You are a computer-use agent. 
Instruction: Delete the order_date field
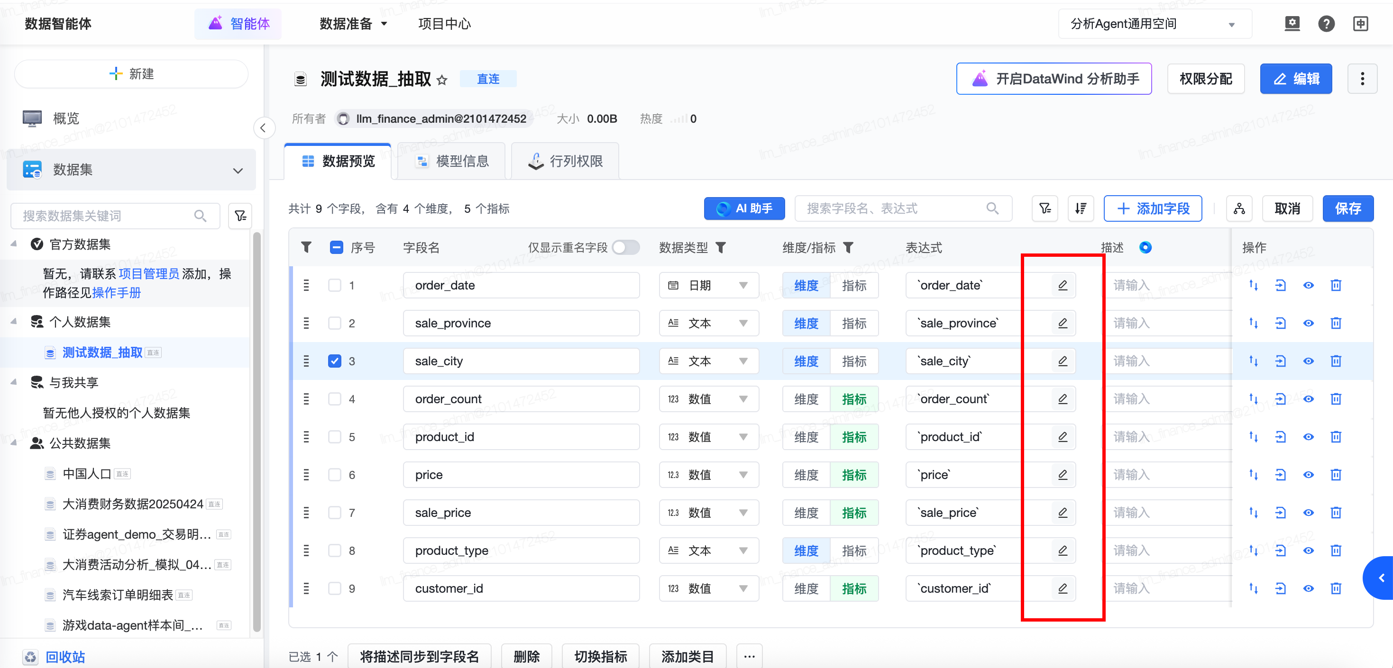click(1336, 285)
